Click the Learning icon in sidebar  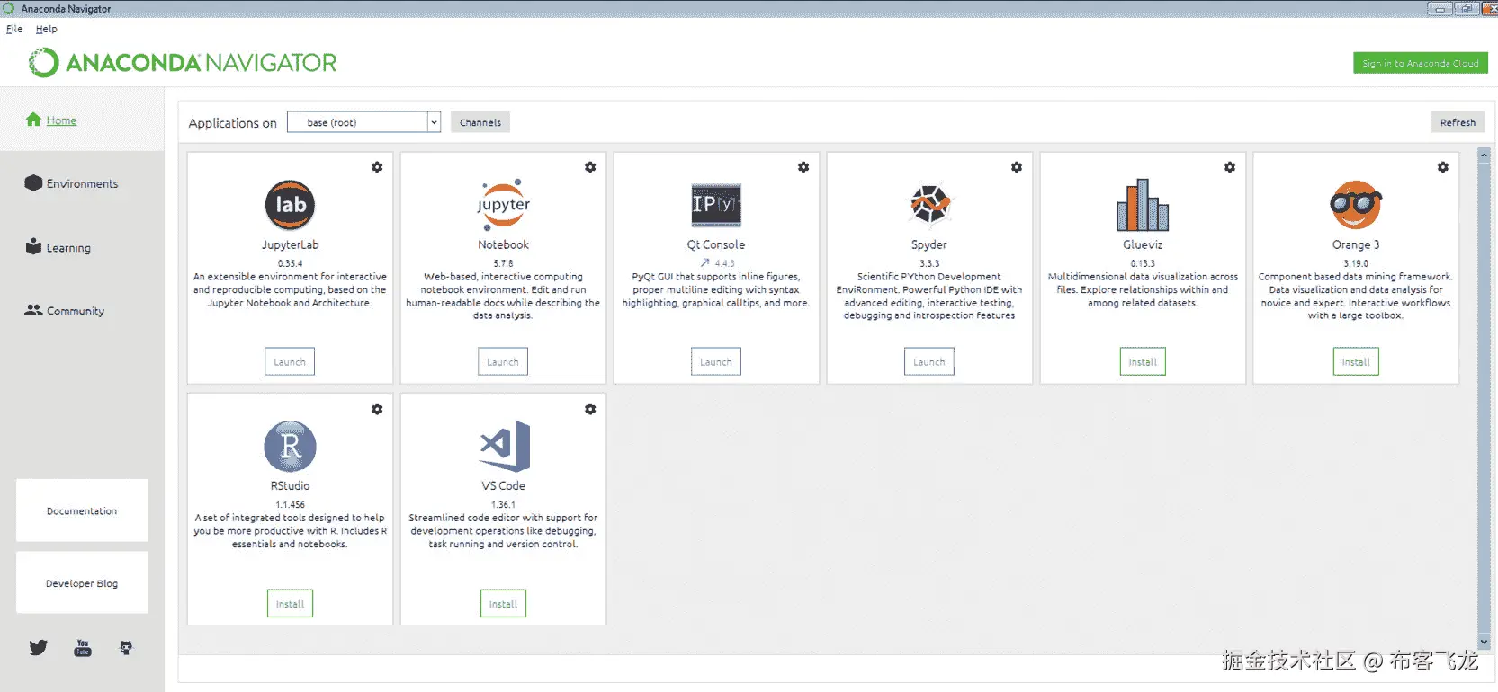tap(33, 246)
